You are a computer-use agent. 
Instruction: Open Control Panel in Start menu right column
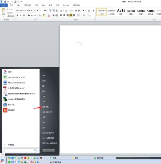[x=45, y=107]
